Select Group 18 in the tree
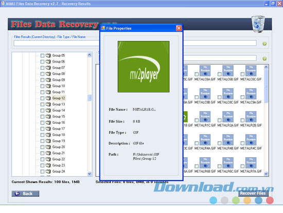 (59, 135)
